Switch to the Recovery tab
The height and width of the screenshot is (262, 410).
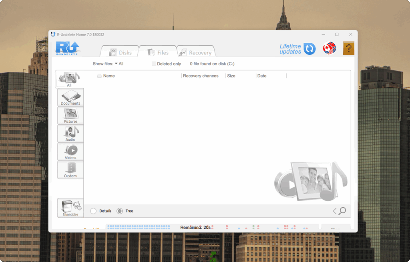[x=196, y=52]
